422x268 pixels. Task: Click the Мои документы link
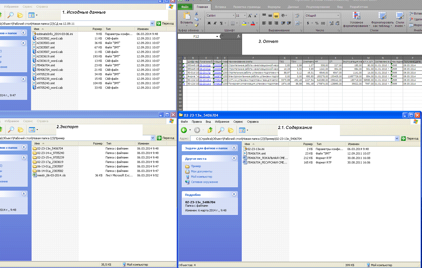pyautogui.click(x=201, y=171)
